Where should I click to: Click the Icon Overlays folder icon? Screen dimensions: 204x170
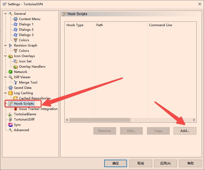10,56
